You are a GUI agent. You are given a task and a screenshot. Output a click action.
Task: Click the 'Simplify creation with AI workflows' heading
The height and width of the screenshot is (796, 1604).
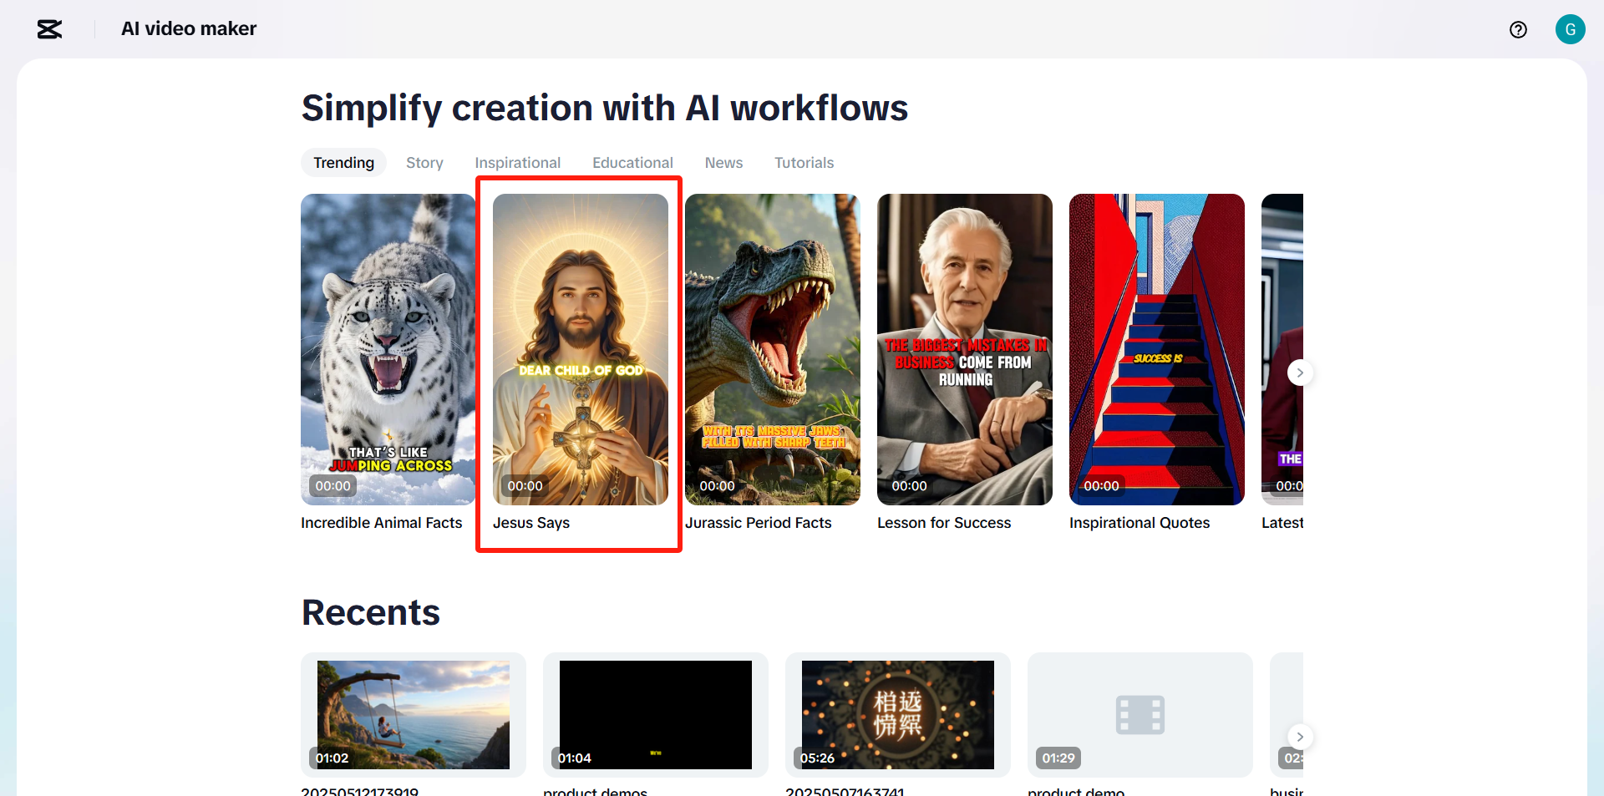pyautogui.click(x=605, y=109)
